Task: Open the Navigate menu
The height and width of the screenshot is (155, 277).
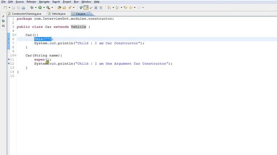Action: pyautogui.click(x=44, y=2)
